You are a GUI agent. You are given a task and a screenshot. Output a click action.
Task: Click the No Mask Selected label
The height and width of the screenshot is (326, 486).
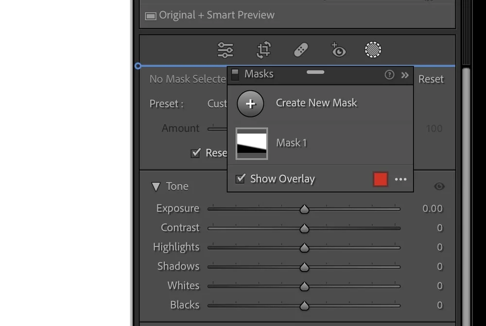tap(188, 79)
